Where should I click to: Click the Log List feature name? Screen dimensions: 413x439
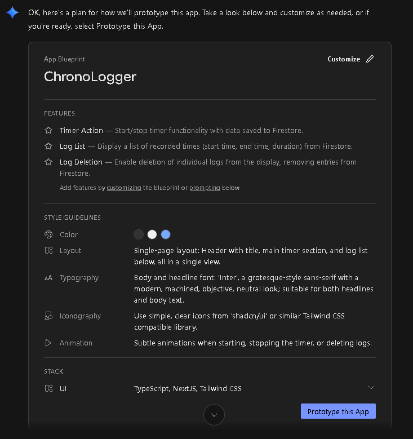[x=72, y=147]
